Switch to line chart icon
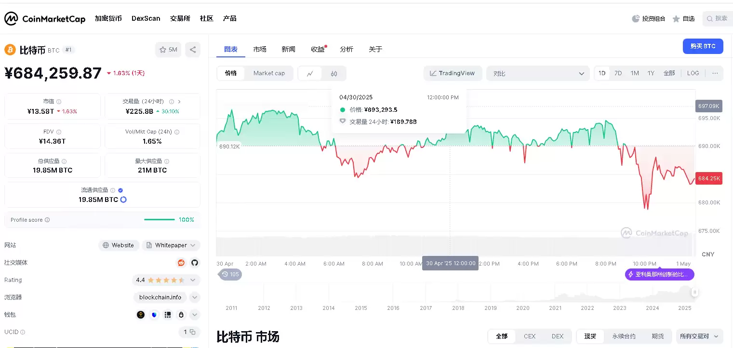Screen dimensions: 733x348 [309, 73]
